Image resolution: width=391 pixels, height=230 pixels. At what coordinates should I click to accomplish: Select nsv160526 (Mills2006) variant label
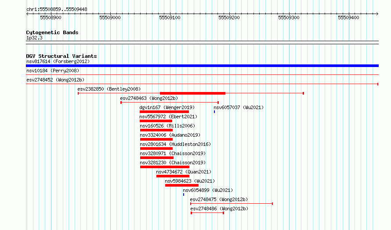[167, 126]
